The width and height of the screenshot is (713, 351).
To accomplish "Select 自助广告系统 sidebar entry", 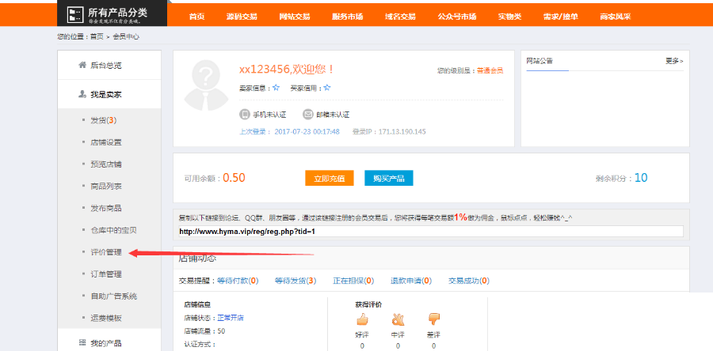I will pyautogui.click(x=113, y=296).
